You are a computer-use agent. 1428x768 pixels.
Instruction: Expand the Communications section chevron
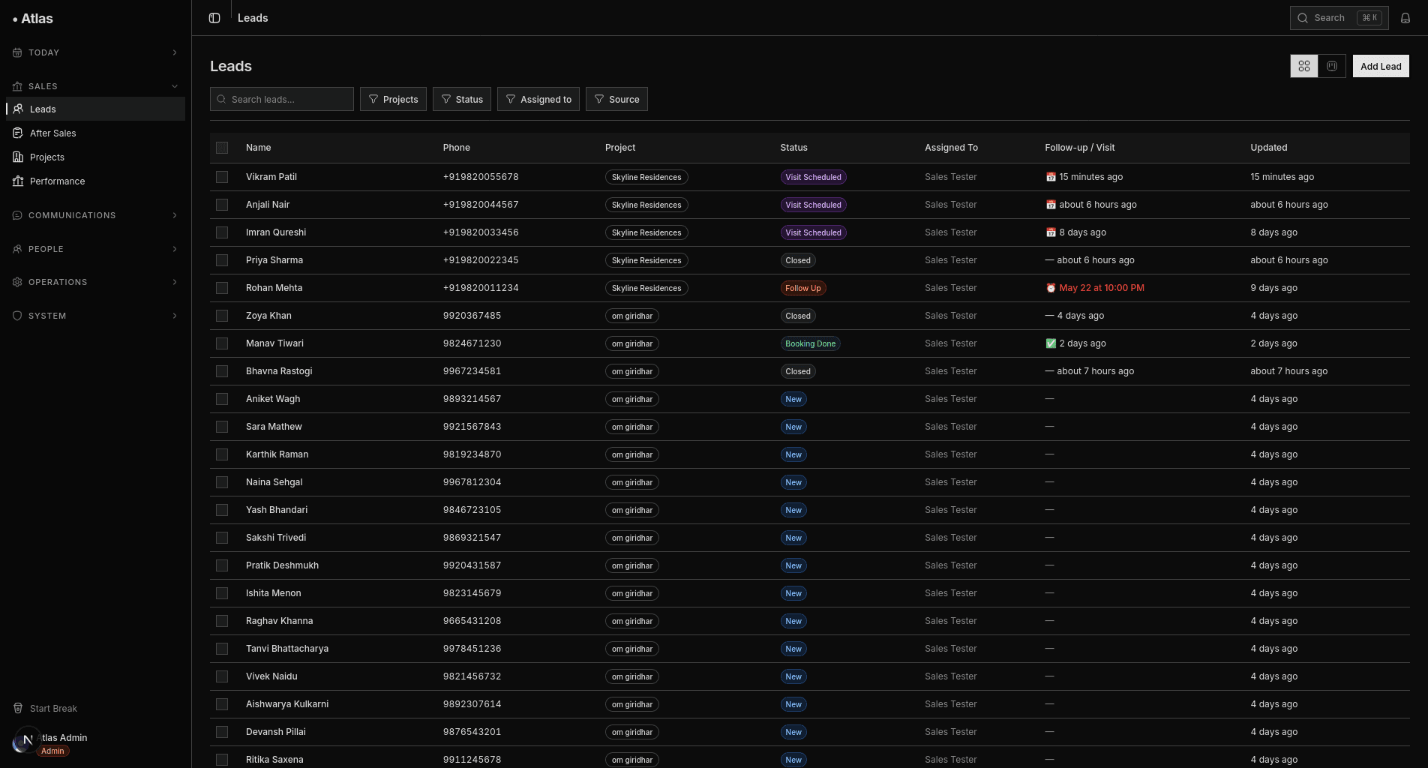click(175, 215)
